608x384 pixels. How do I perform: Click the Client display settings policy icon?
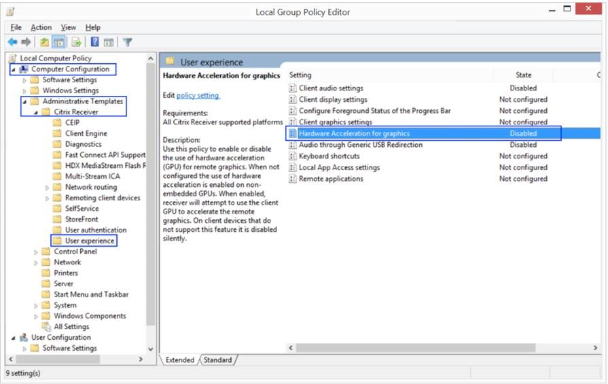[293, 99]
